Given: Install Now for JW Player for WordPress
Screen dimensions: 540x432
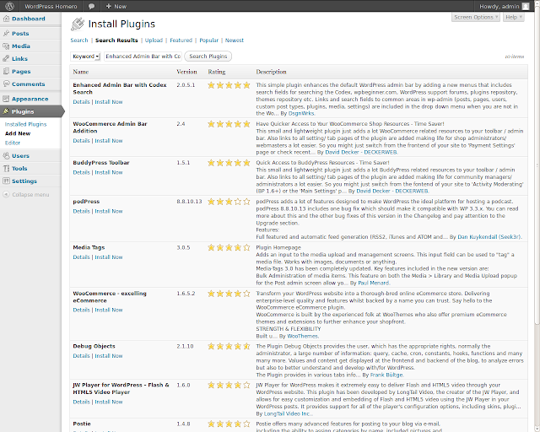Looking at the screenshot, I should [x=109, y=402].
